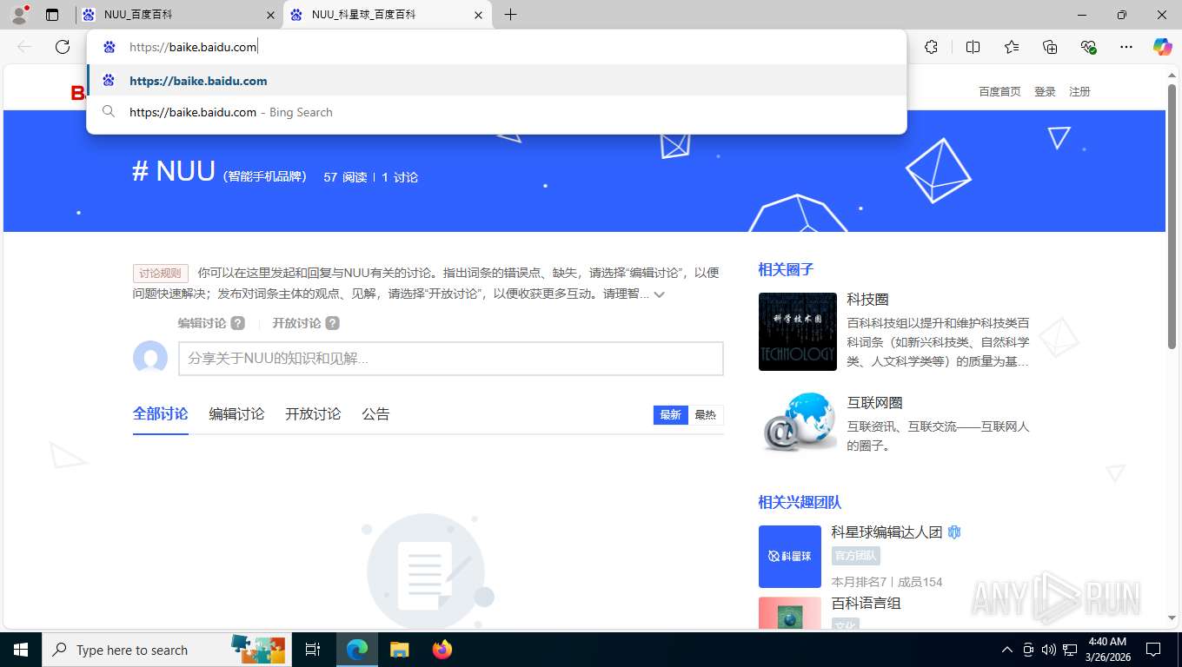Screen dimensions: 1182x667
Task: Open the 互联网圈 circle link
Action: coord(874,403)
